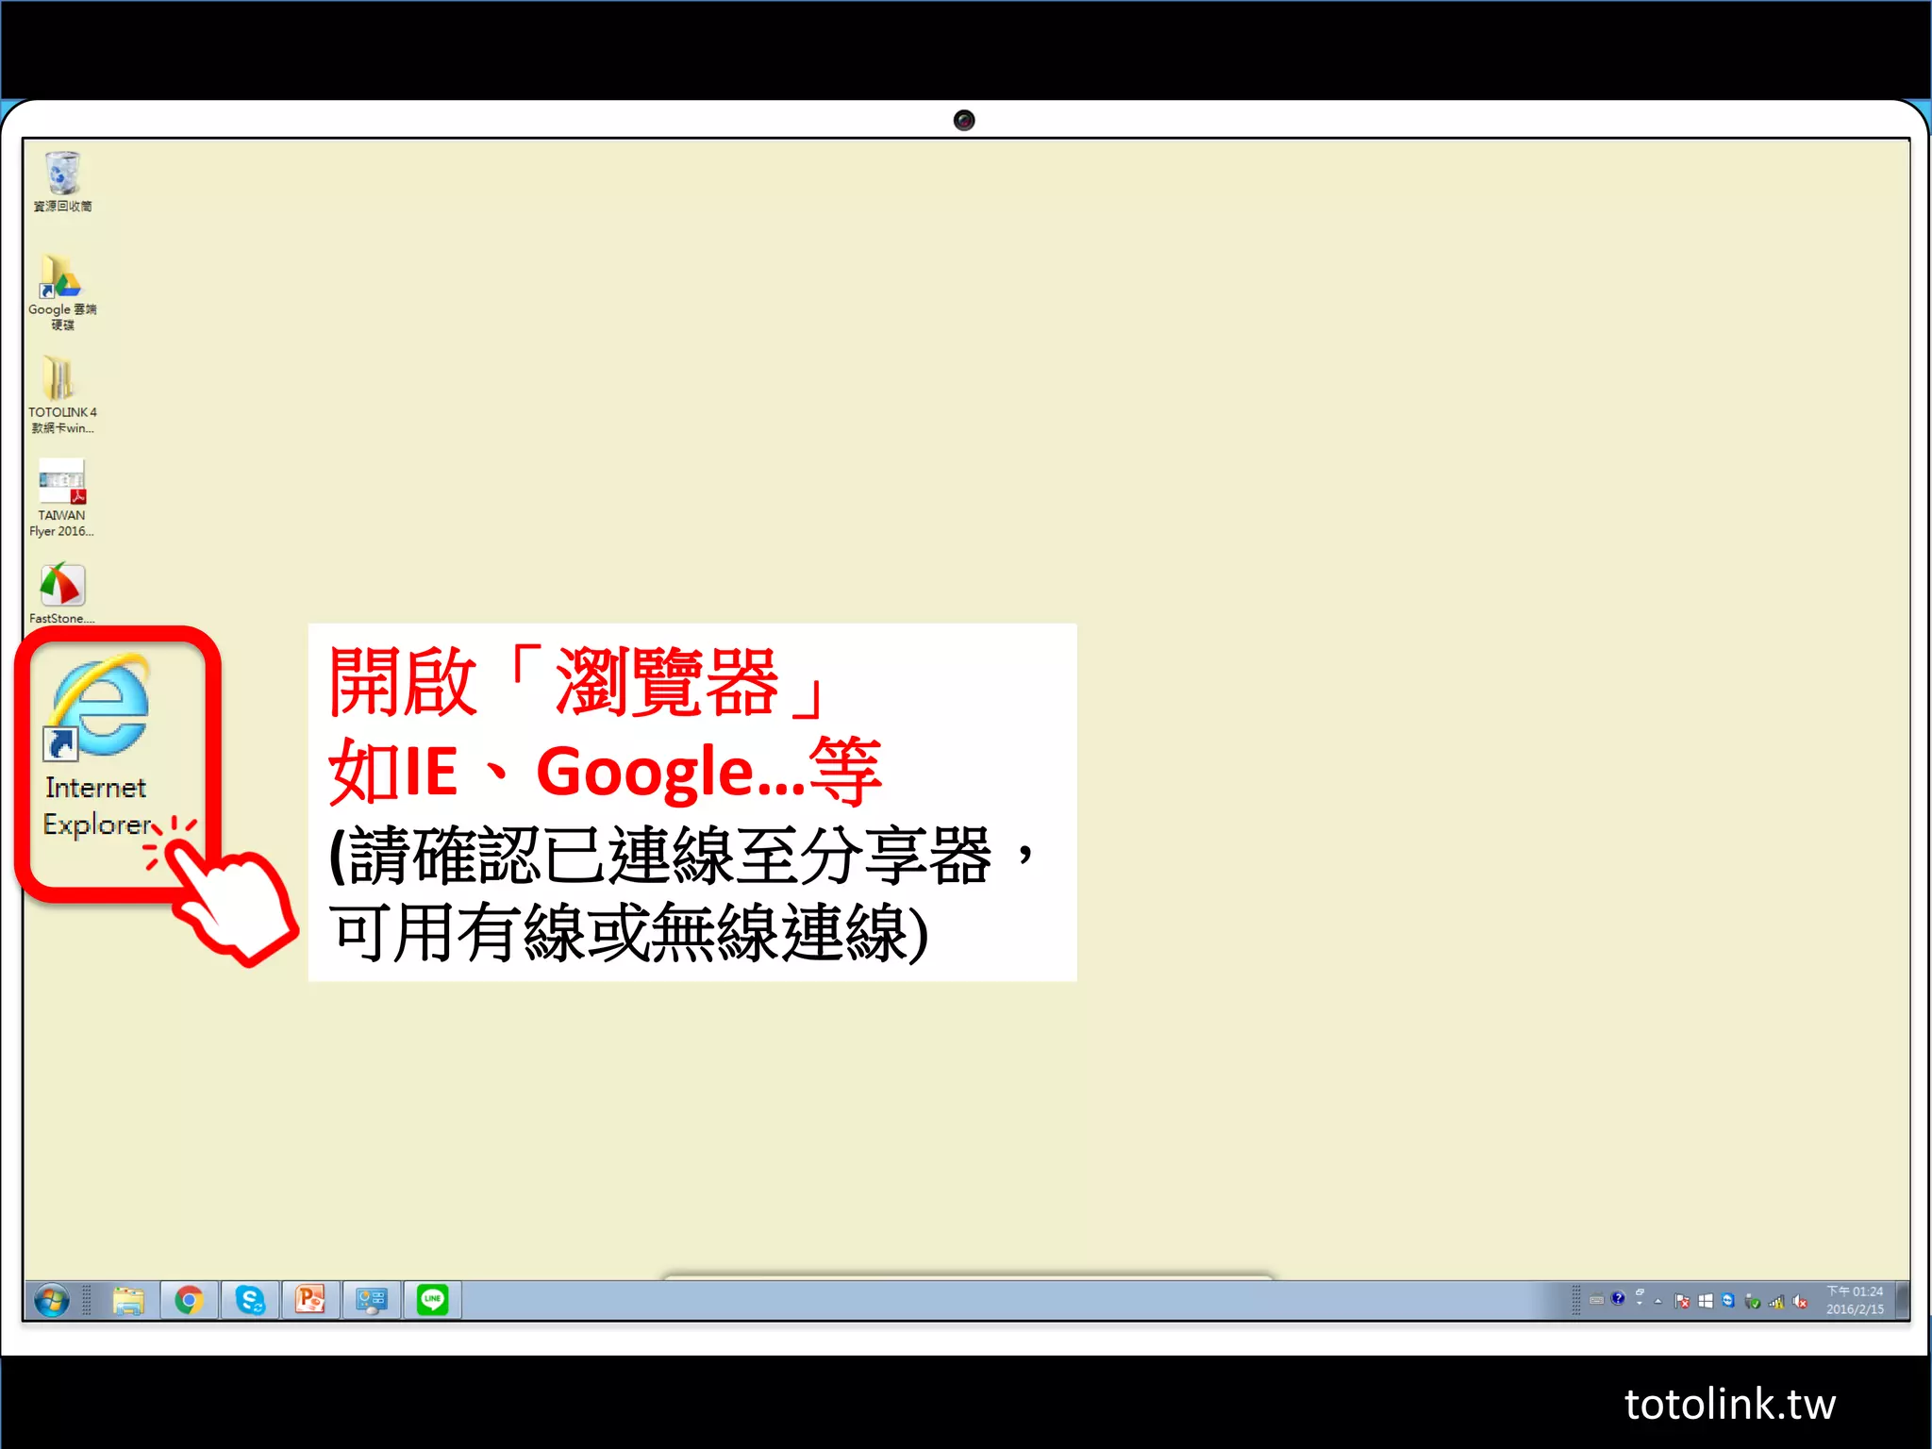Open Skype from the taskbar
Screen dimensions: 1932x1449
(x=250, y=1301)
